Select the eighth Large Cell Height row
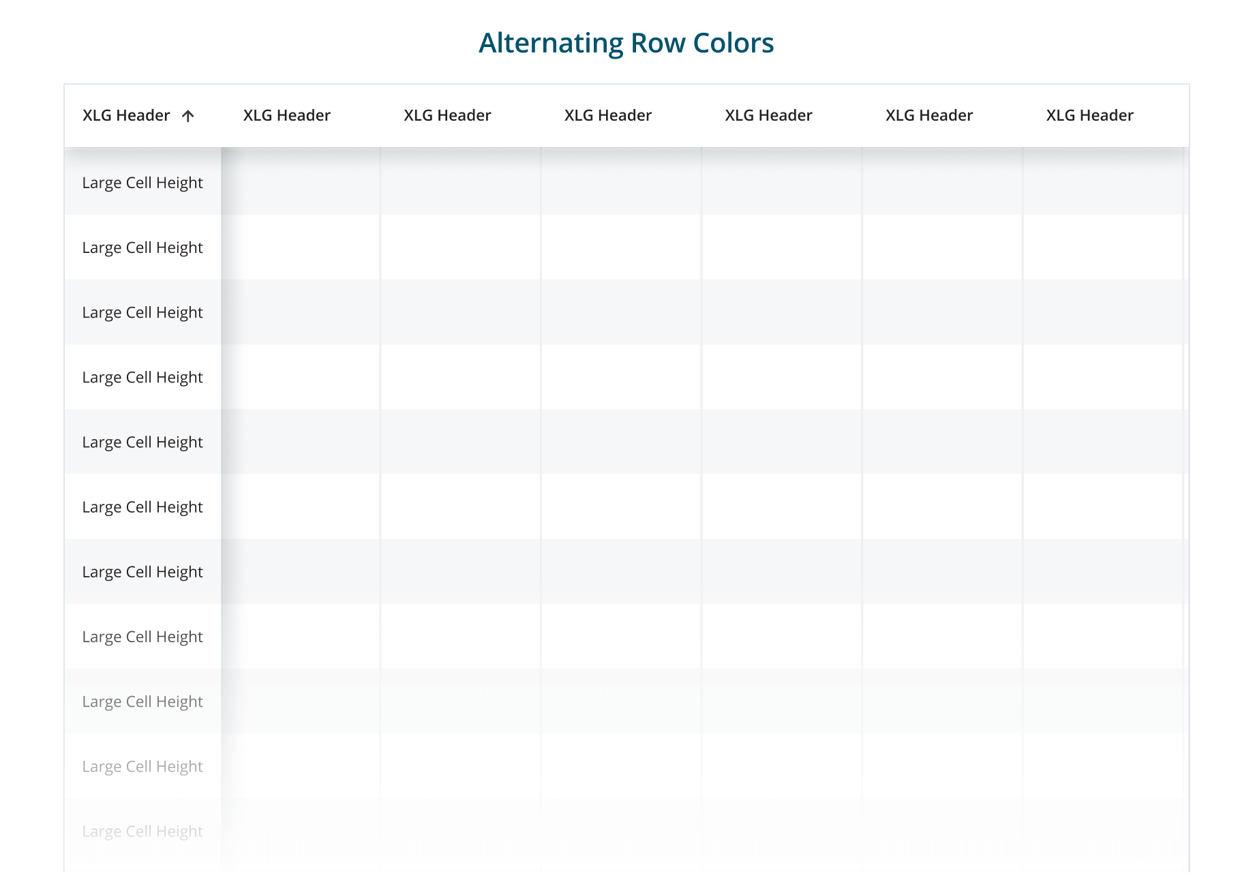This screenshot has width=1253, height=889. tap(142, 636)
